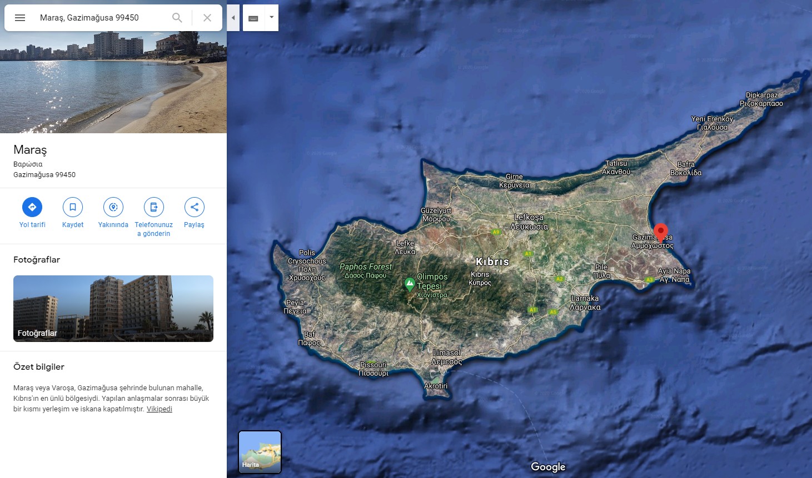The width and height of the screenshot is (812, 478).
Task: Click the search magnifier icon
Action: (x=177, y=18)
